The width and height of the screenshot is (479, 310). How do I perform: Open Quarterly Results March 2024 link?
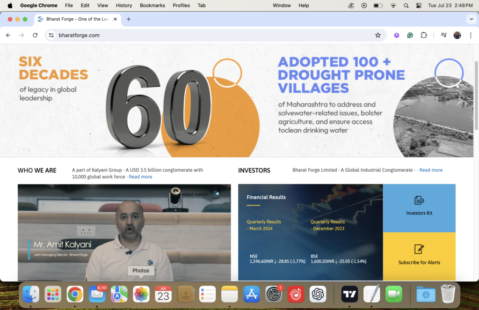click(x=263, y=225)
